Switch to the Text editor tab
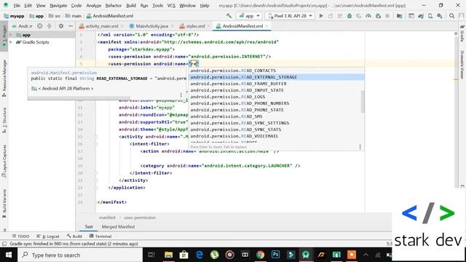This screenshot has width=466, height=262. point(89,226)
